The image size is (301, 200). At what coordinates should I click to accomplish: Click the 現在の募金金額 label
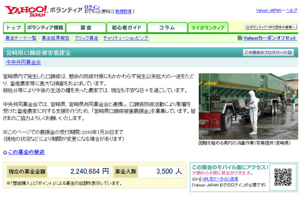point(27,171)
